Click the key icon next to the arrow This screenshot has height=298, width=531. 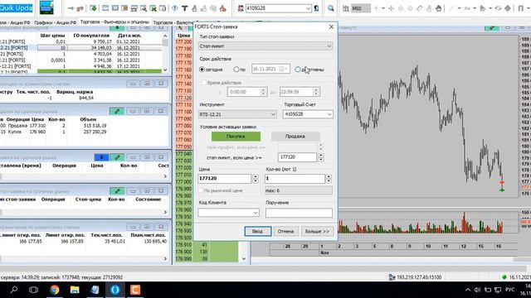tap(80, 8)
